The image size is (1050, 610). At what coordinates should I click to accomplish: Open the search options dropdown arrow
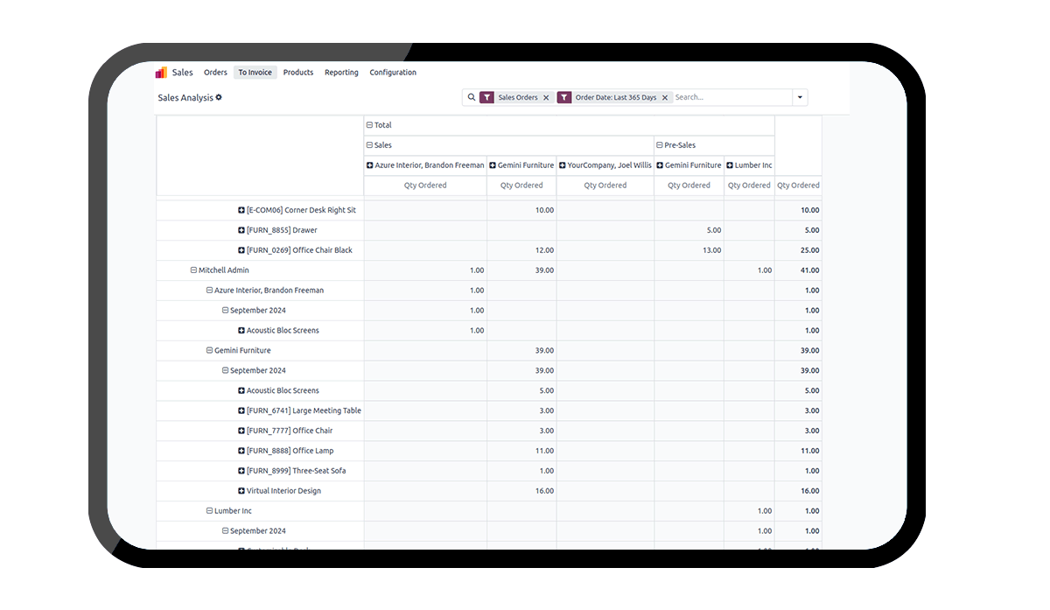point(800,98)
